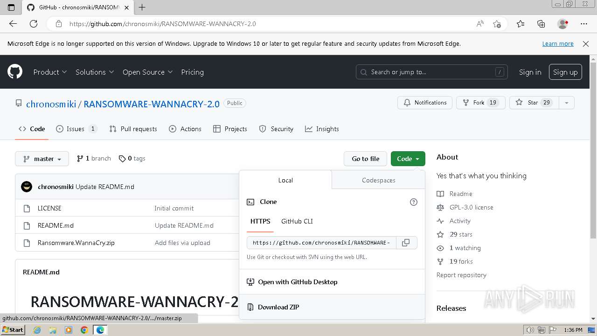Click the Sign up button

pos(565,72)
